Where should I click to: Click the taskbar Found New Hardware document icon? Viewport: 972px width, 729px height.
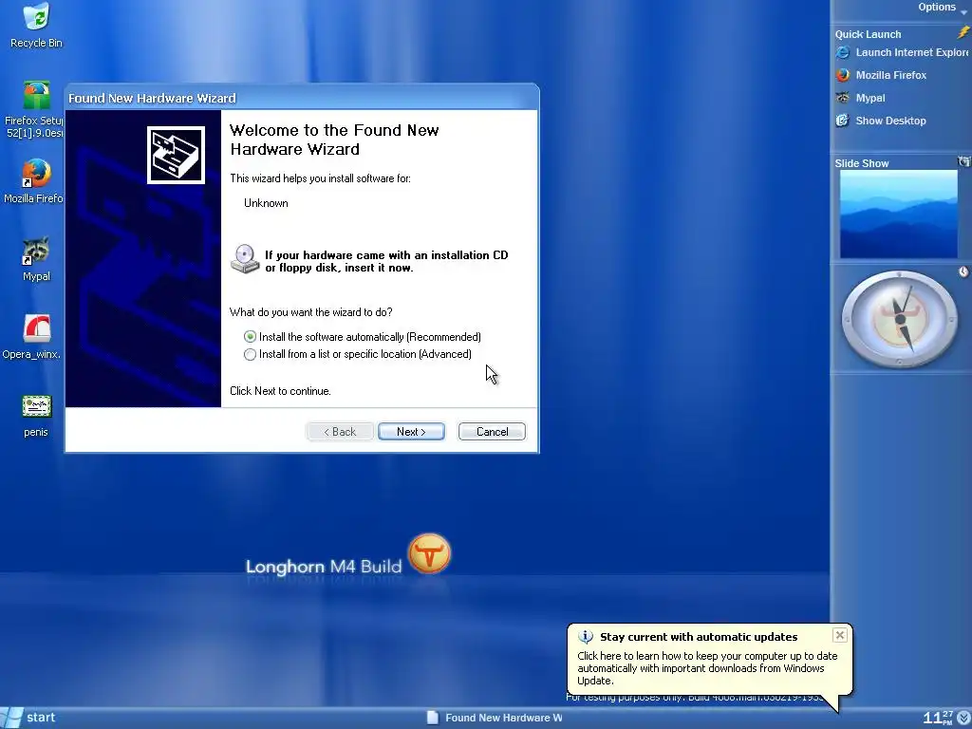tap(433, 718)
